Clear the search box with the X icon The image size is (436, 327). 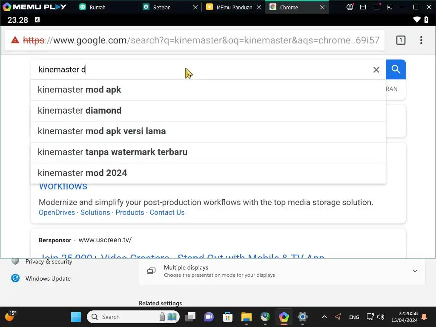[376, 69]
